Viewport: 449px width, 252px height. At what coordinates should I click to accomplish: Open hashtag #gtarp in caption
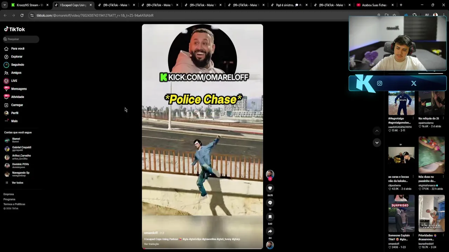click(x=236, y=239)
